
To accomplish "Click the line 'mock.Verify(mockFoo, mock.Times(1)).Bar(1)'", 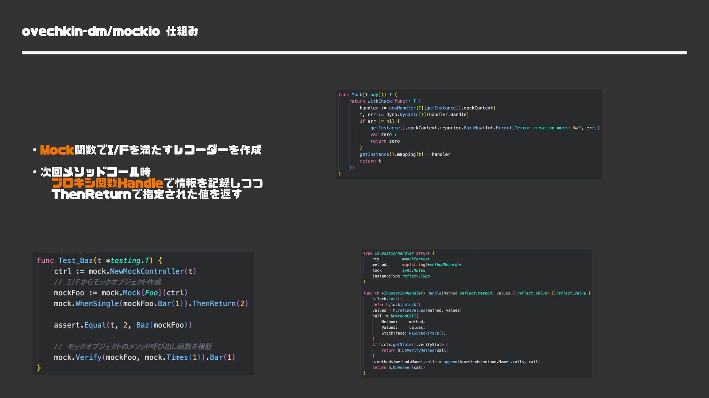I will pos(145,357).
